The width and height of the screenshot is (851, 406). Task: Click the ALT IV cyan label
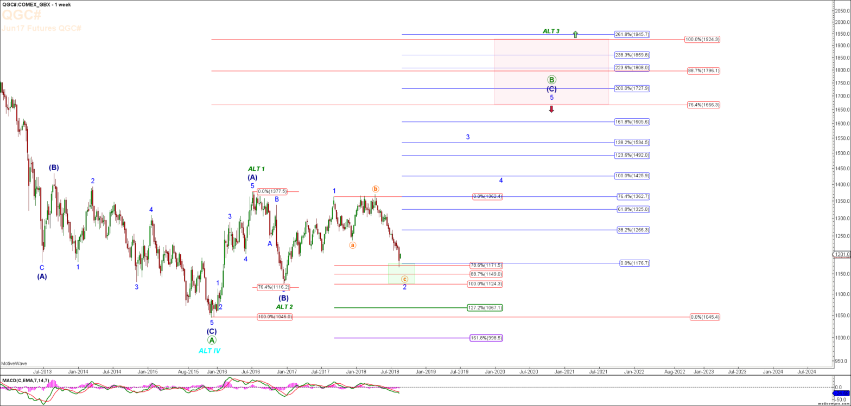tap(209, 351)
